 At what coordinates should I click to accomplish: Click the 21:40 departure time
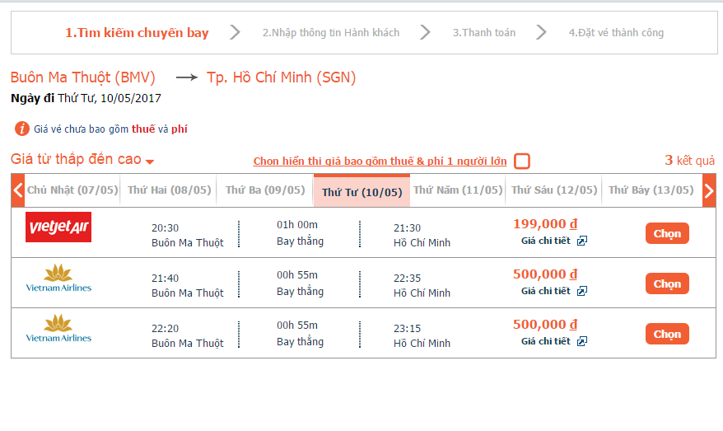click(x=165, y=279)
